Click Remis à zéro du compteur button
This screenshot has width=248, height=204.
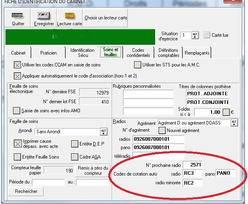pyautogui.click(x=93, y=170)
